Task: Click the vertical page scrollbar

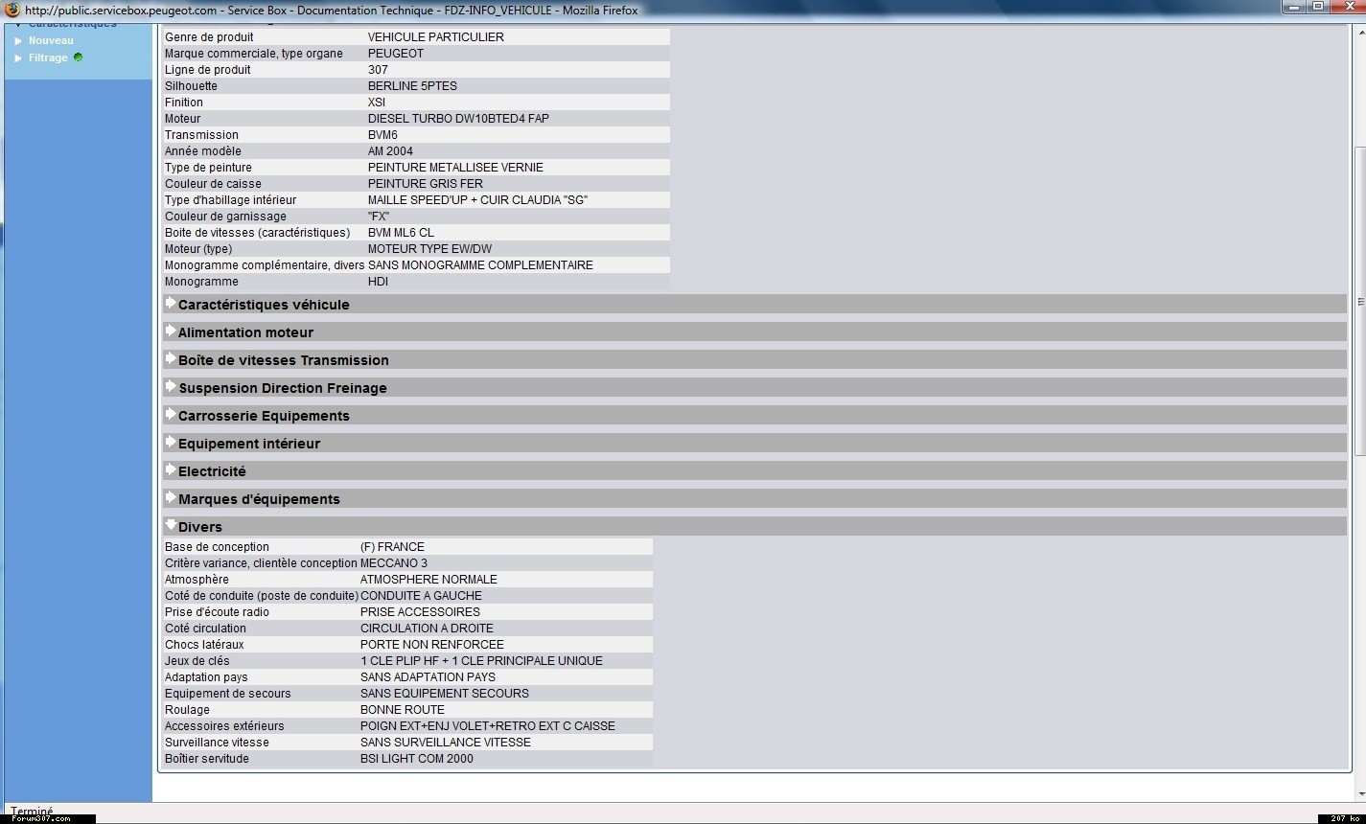Action: click(x=1359, y=302)
